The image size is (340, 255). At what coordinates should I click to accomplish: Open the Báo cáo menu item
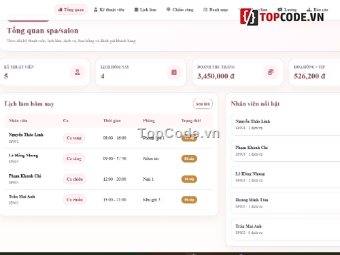(318, 10)
